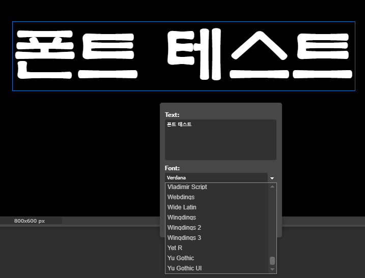Click inside the Text input area
The height and width of the screenshot is (278, 365).
pyautogui.click(x=220, y=140)
